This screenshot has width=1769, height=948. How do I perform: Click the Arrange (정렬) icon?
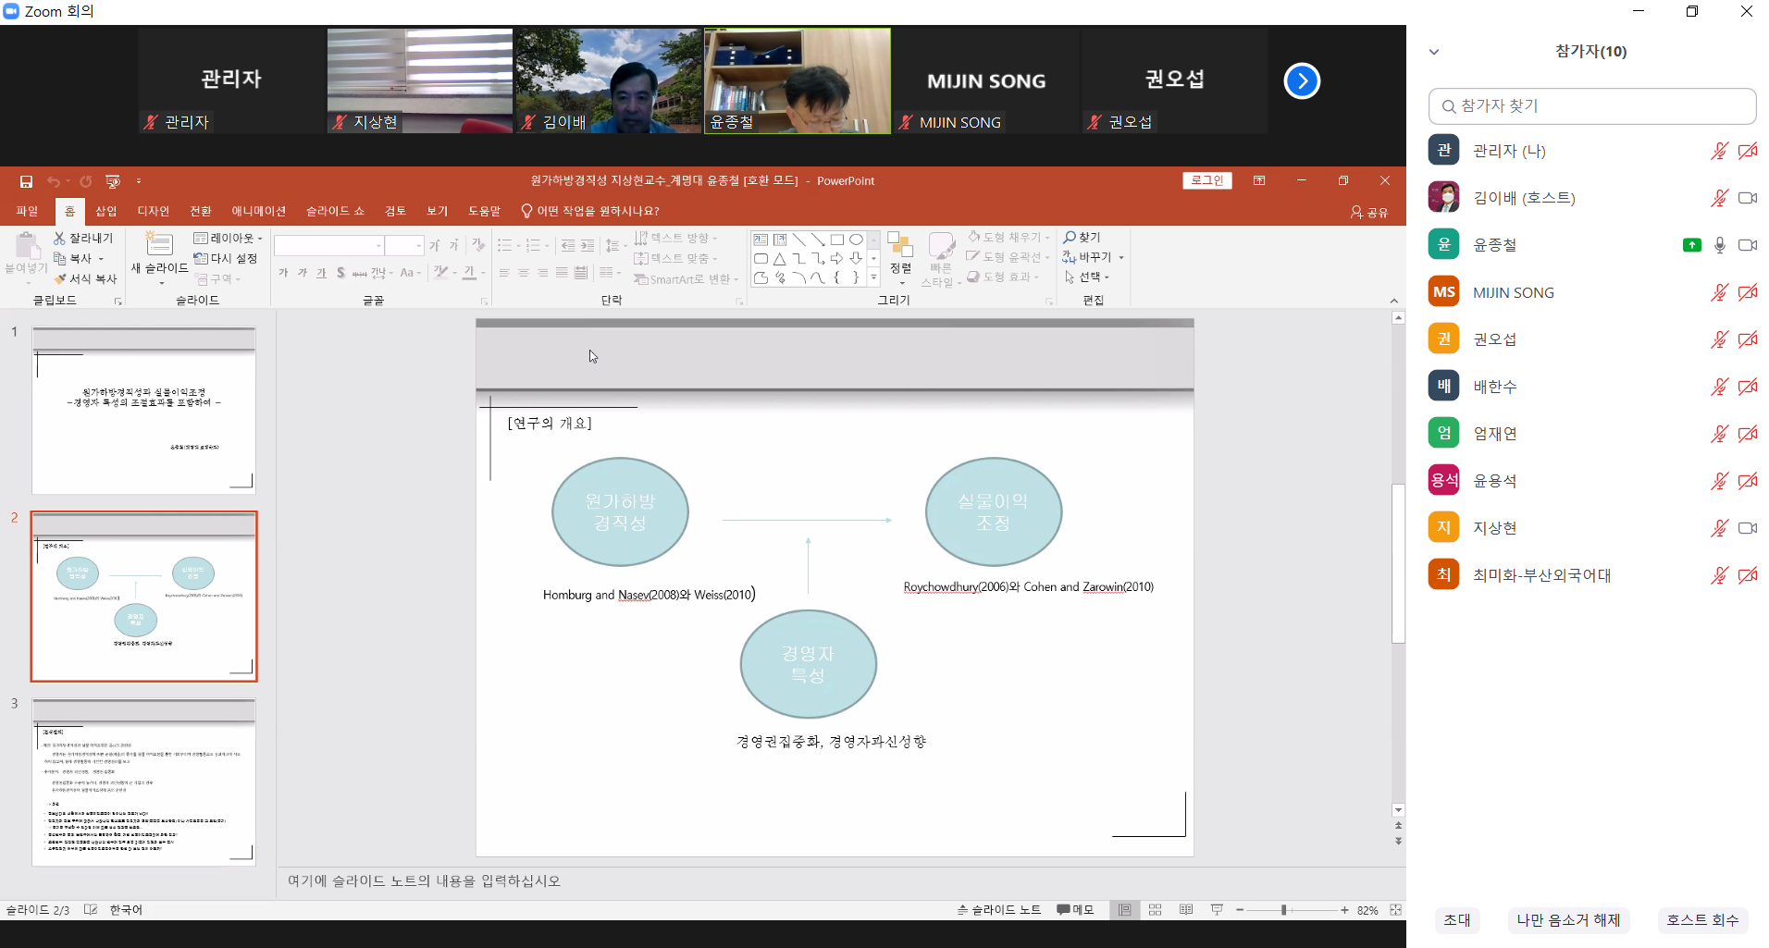[x=900, y=248]
